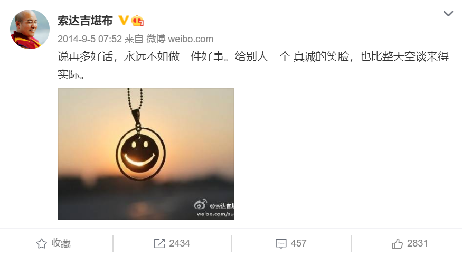Open the 2014-9-5 07:52 timestamp link
Image resolution: width=462 pixels, height=255 pixels.
[90, 39]
